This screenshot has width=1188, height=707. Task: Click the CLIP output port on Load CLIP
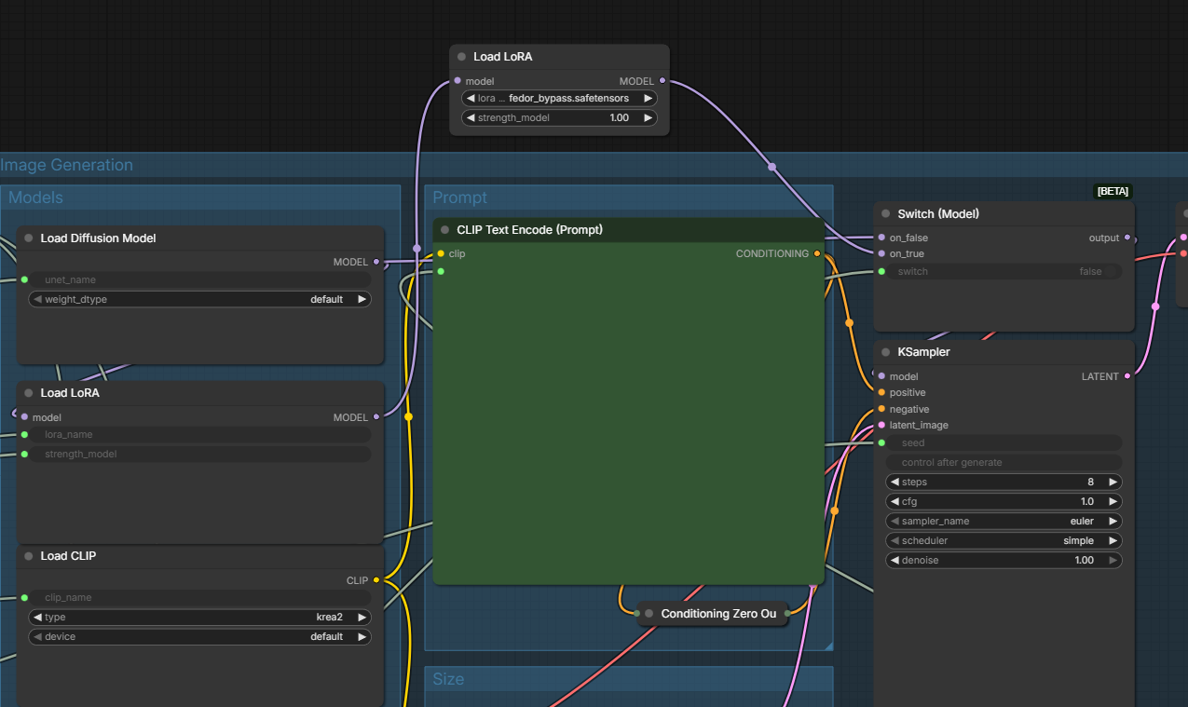(x=376, y=580)
